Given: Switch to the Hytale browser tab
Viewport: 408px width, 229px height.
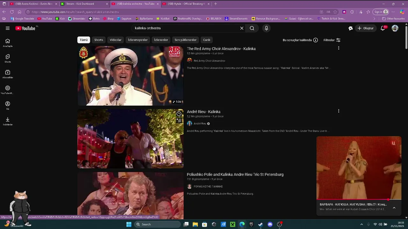Looking at the screenshot, I should pos(186,4).
